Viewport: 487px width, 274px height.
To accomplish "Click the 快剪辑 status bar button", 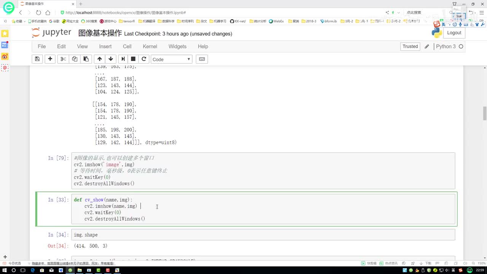I will (369, 263).
